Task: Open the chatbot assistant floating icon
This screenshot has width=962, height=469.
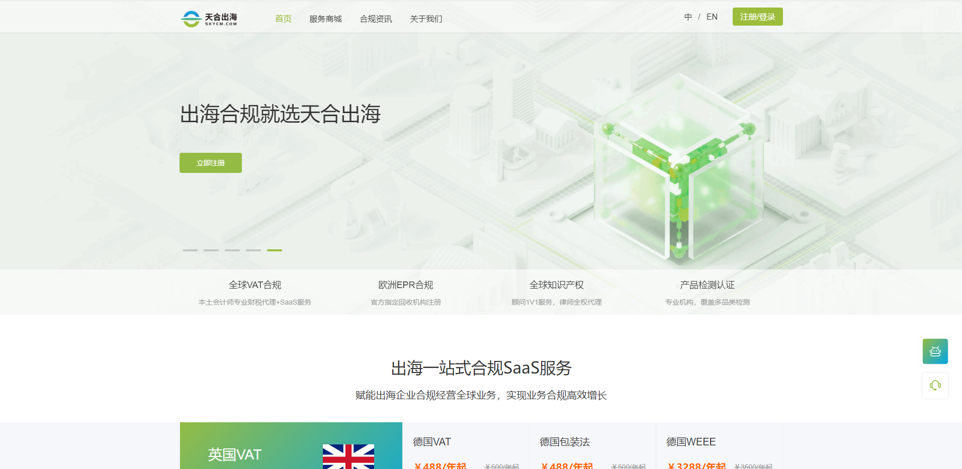Action: coord(934,351)
